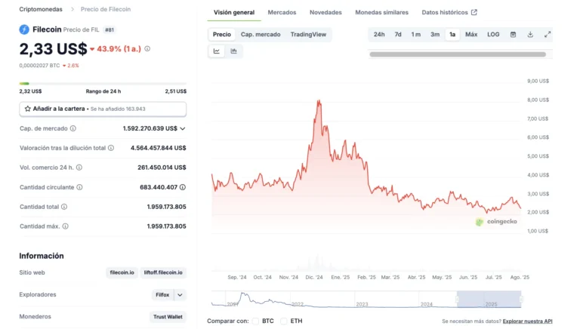Open info icon beside Cap. de mercado
Viewport: 580px width, 329px height.
(72, 128)
